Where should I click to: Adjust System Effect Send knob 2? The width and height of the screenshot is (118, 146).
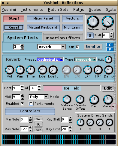point(90,122)
